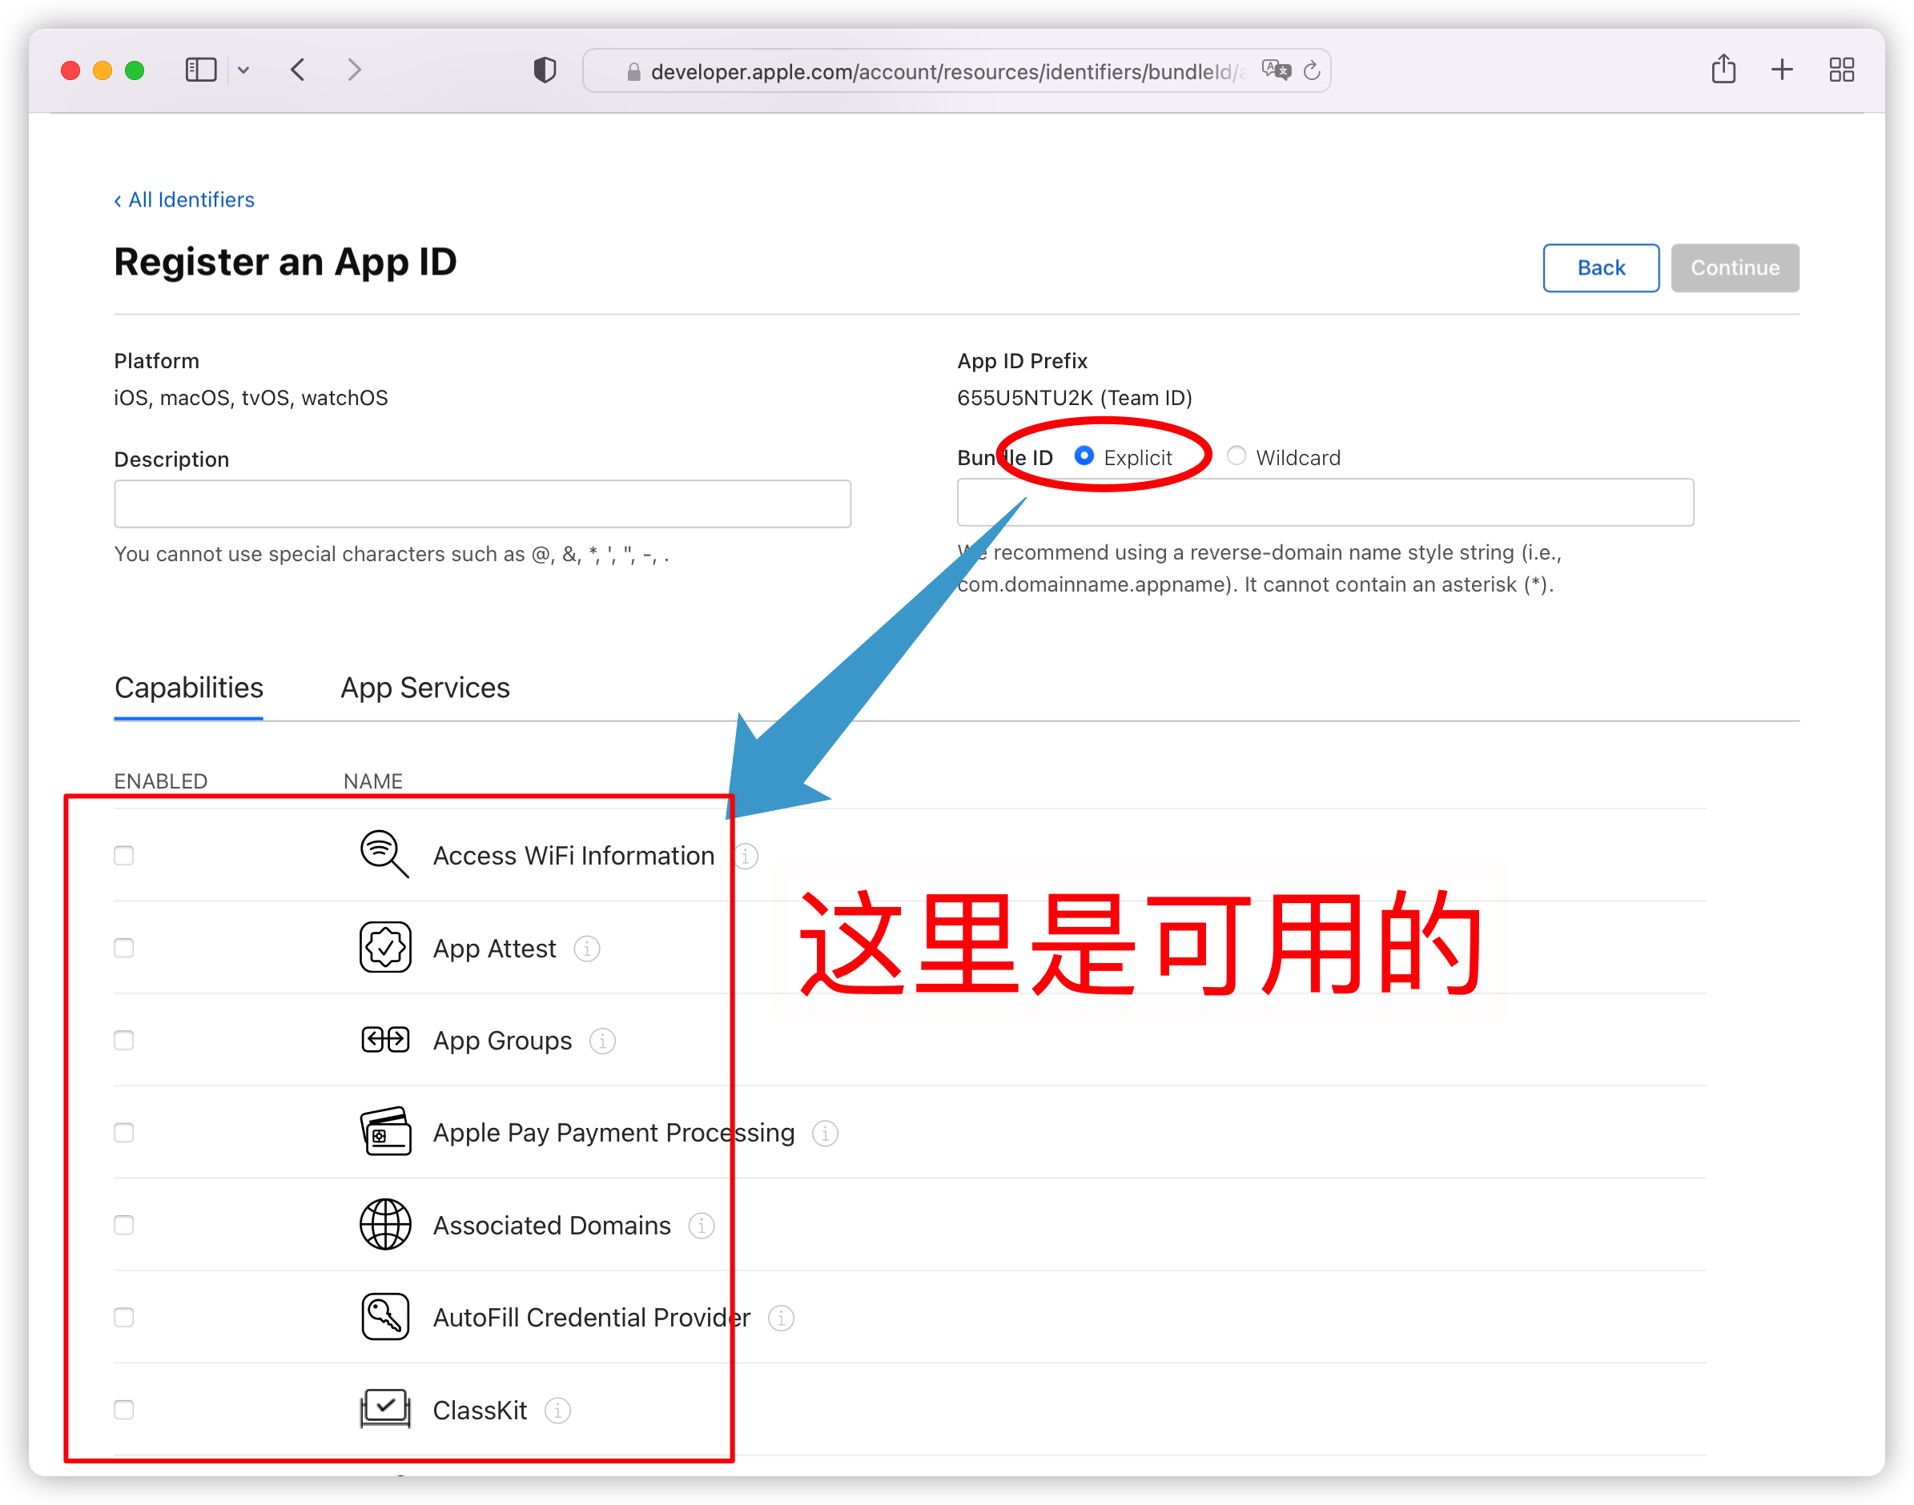Click info icon beside ClassKit
1914x1505 pixels.
(x=557, y=1411)
